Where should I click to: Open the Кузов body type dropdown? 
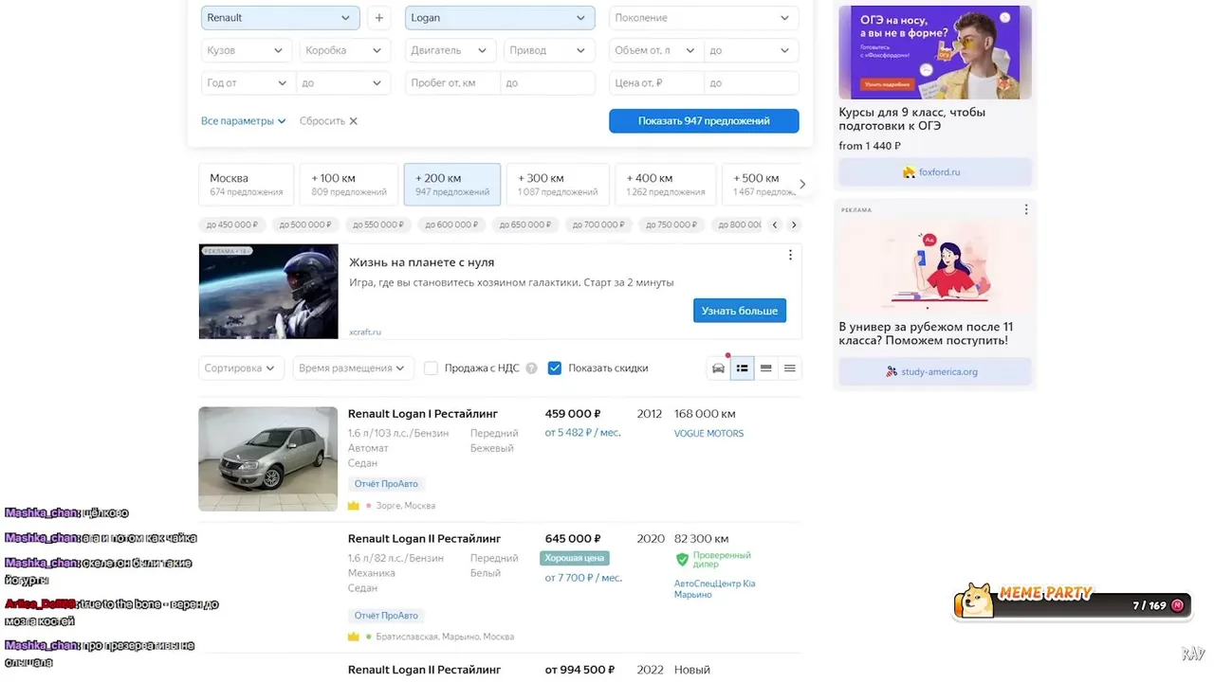[x=246, y=50]
